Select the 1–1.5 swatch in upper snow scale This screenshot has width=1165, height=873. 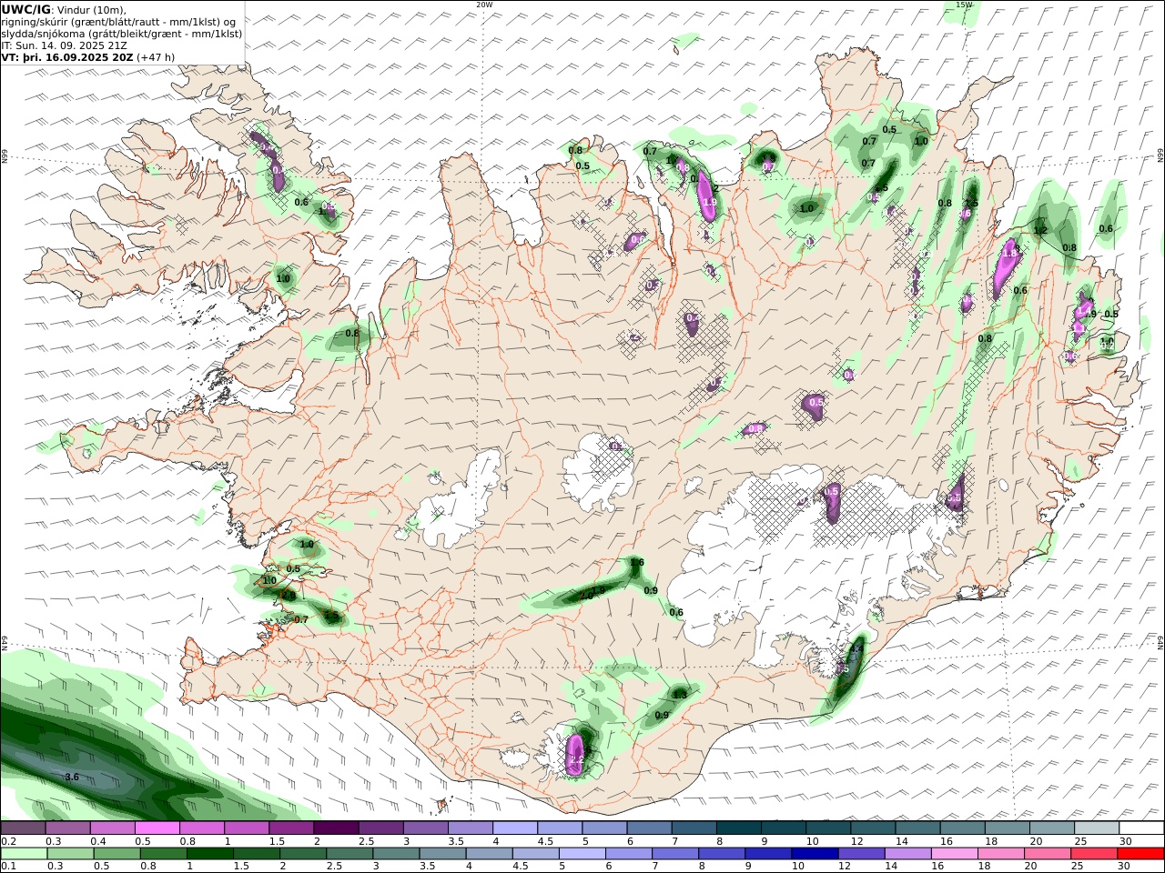(247, 828)
